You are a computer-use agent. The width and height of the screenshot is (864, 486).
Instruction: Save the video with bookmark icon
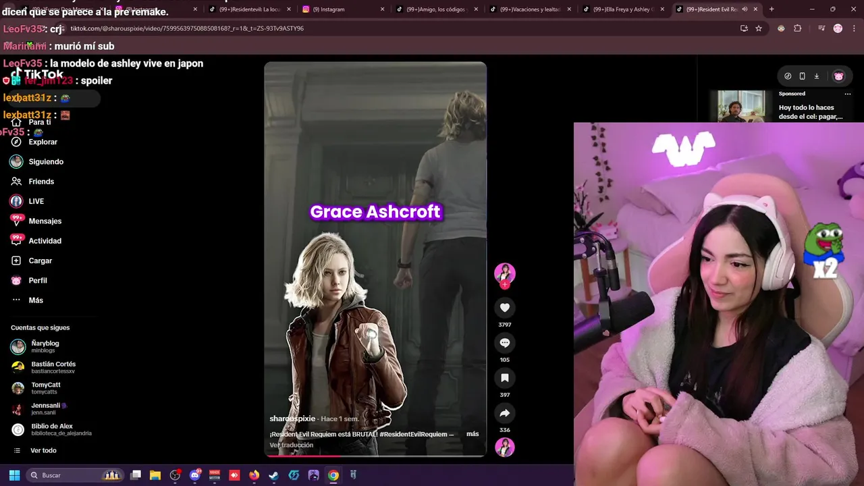(504, 378)
